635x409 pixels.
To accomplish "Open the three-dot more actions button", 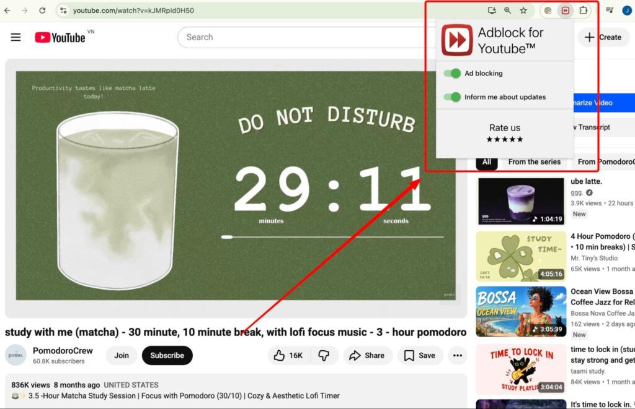I will (458, 355).
